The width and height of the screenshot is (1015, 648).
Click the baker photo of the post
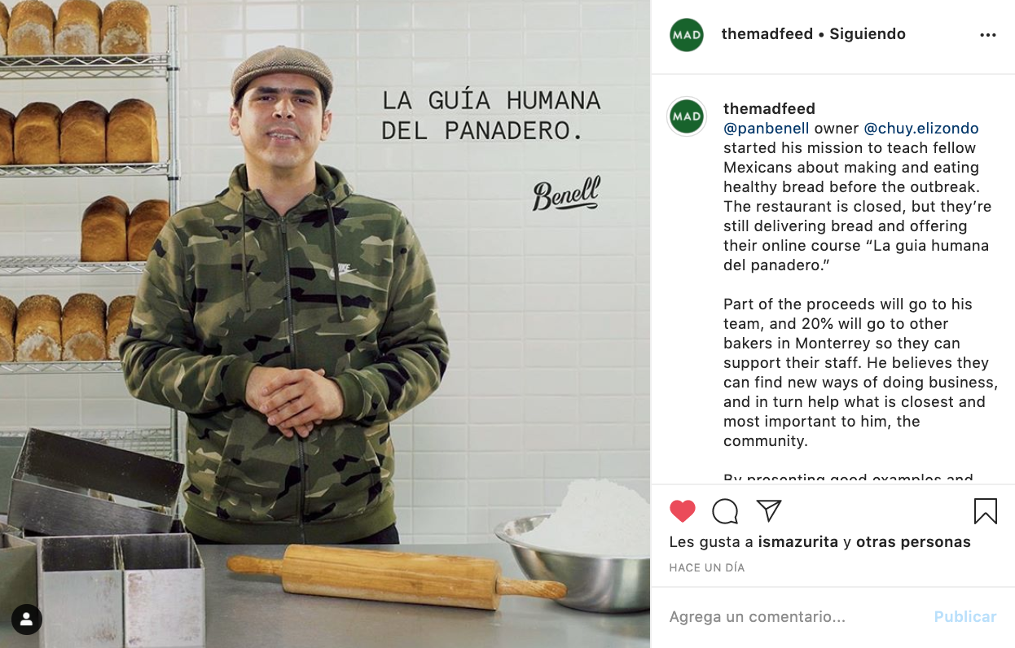pos(325,324)
